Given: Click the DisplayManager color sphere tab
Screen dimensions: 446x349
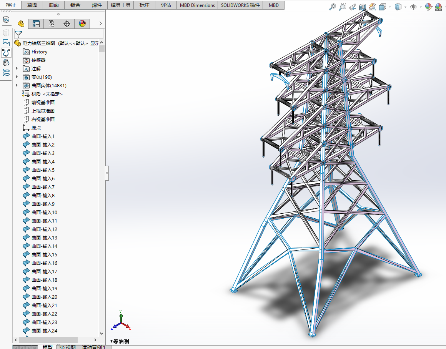Looking at the screenshot, I should tap(82, 24).
